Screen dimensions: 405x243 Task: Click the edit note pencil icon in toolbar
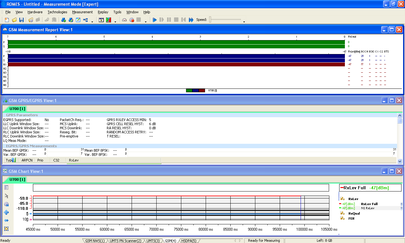click(78, 20)
